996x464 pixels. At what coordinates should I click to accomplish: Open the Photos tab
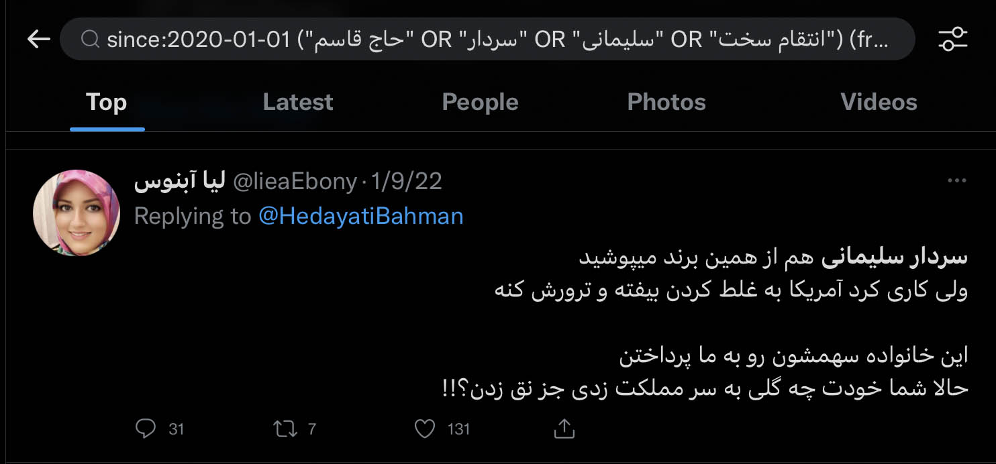666,102
